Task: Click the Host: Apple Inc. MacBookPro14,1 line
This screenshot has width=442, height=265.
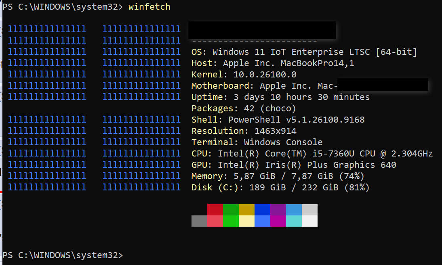Action: point(273,63)
